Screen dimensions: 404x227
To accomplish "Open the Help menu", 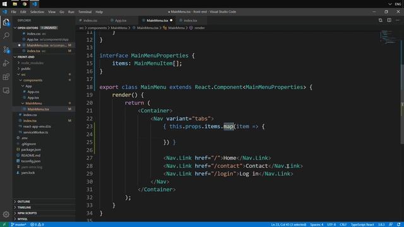I will pyautogui.click(x=99, y=12).
